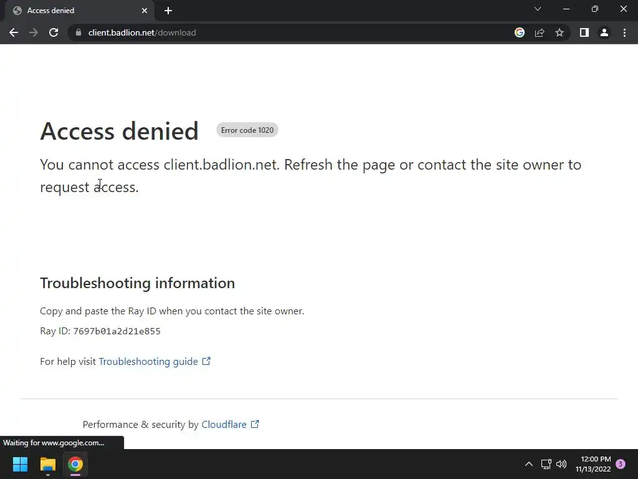
Task: Open File Explorer from taskbar
Action: point(47,464)
